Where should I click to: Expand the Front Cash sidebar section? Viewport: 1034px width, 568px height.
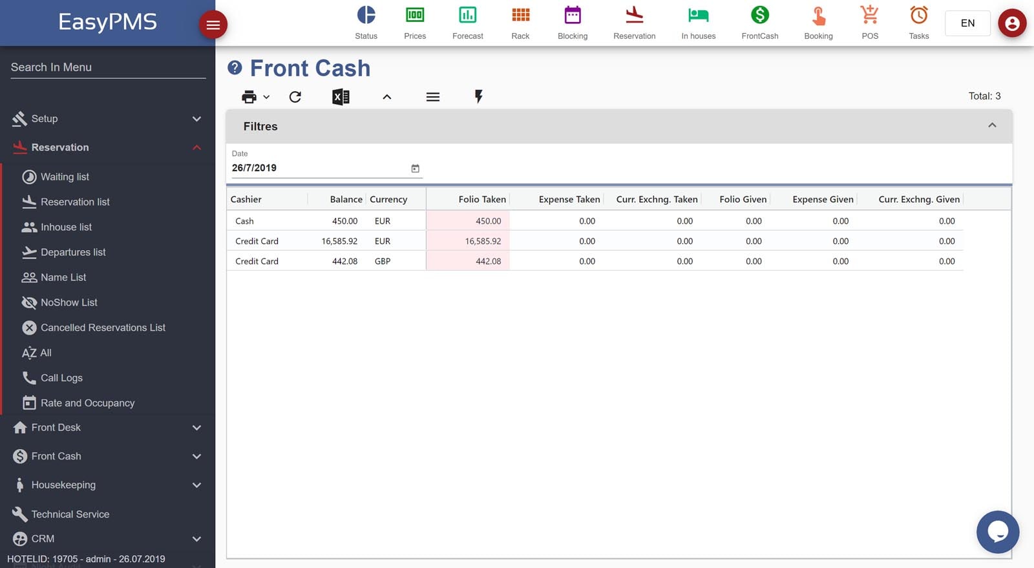click(x=107, y=456)
